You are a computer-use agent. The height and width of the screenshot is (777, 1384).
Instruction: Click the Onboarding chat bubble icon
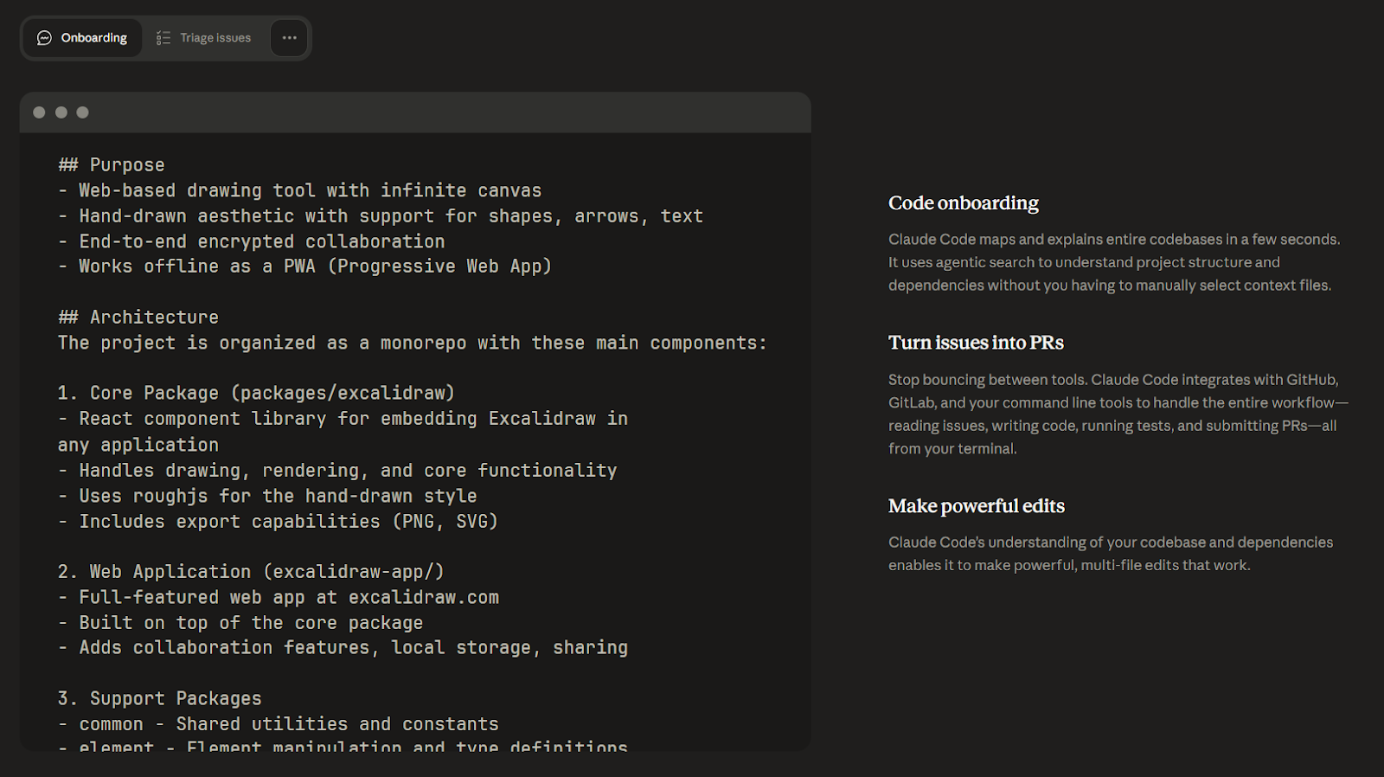pos(44,38)
